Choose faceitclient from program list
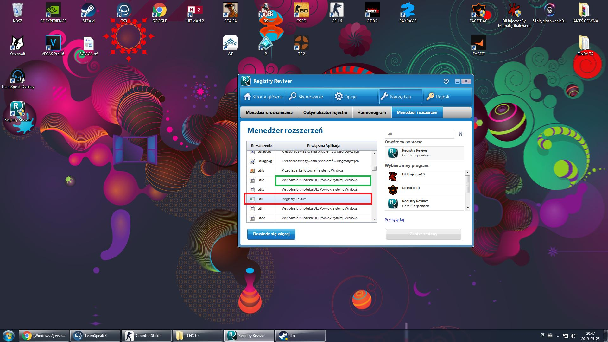This screenshot has height=342, width=608. 411,188
